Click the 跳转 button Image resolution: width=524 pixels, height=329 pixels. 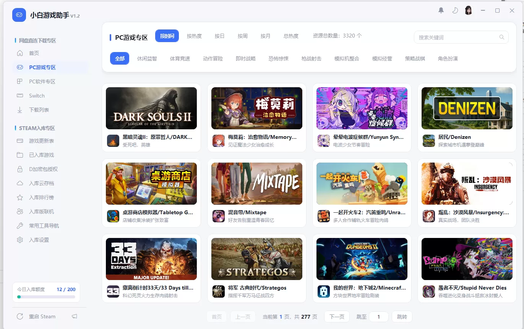tap(402, 317)
